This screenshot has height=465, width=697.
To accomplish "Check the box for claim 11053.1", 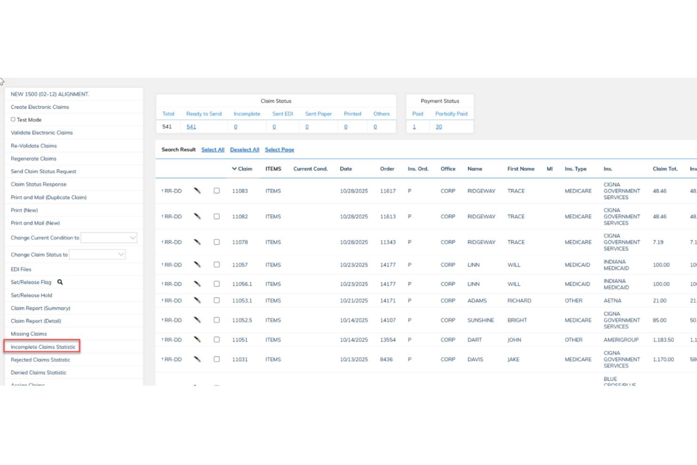I will [x=217, y=301].
